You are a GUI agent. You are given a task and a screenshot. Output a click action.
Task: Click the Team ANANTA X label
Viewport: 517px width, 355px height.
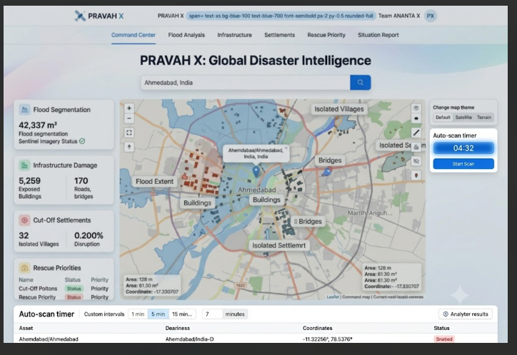coord(399,16)
